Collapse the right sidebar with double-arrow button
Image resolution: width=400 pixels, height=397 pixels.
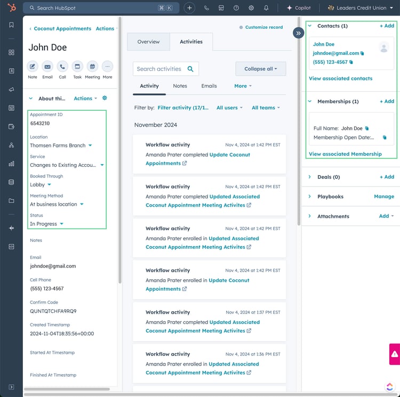click(298, 33)
